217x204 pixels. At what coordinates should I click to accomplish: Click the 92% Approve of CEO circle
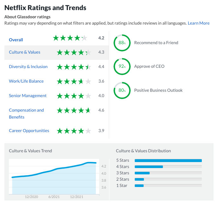(122, 67)
